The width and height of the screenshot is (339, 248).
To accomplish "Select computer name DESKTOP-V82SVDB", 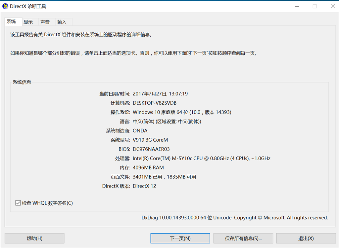I will [155, 103].
